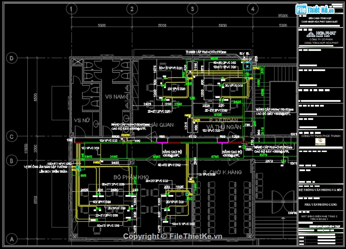
Task: Click the VS NỮ room label
Action: 82,120
